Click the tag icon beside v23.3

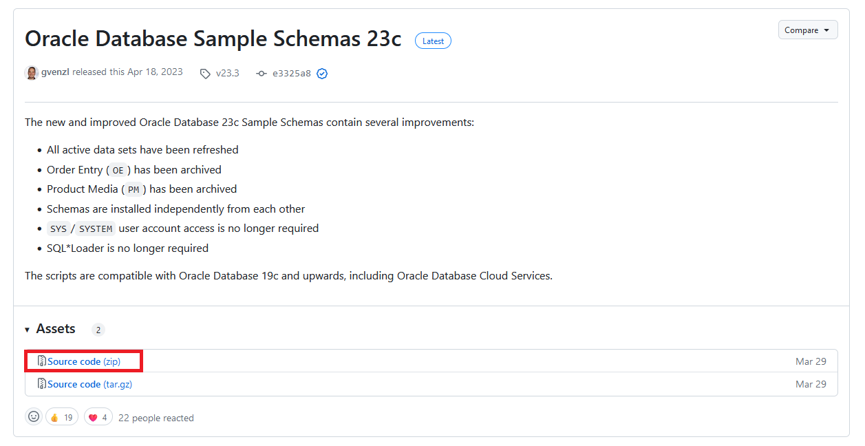point(205,73)
